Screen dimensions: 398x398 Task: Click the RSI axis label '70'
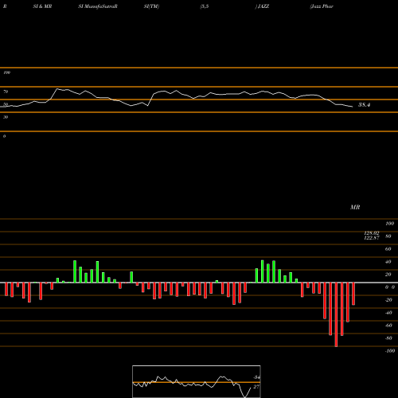pos(6,92)
